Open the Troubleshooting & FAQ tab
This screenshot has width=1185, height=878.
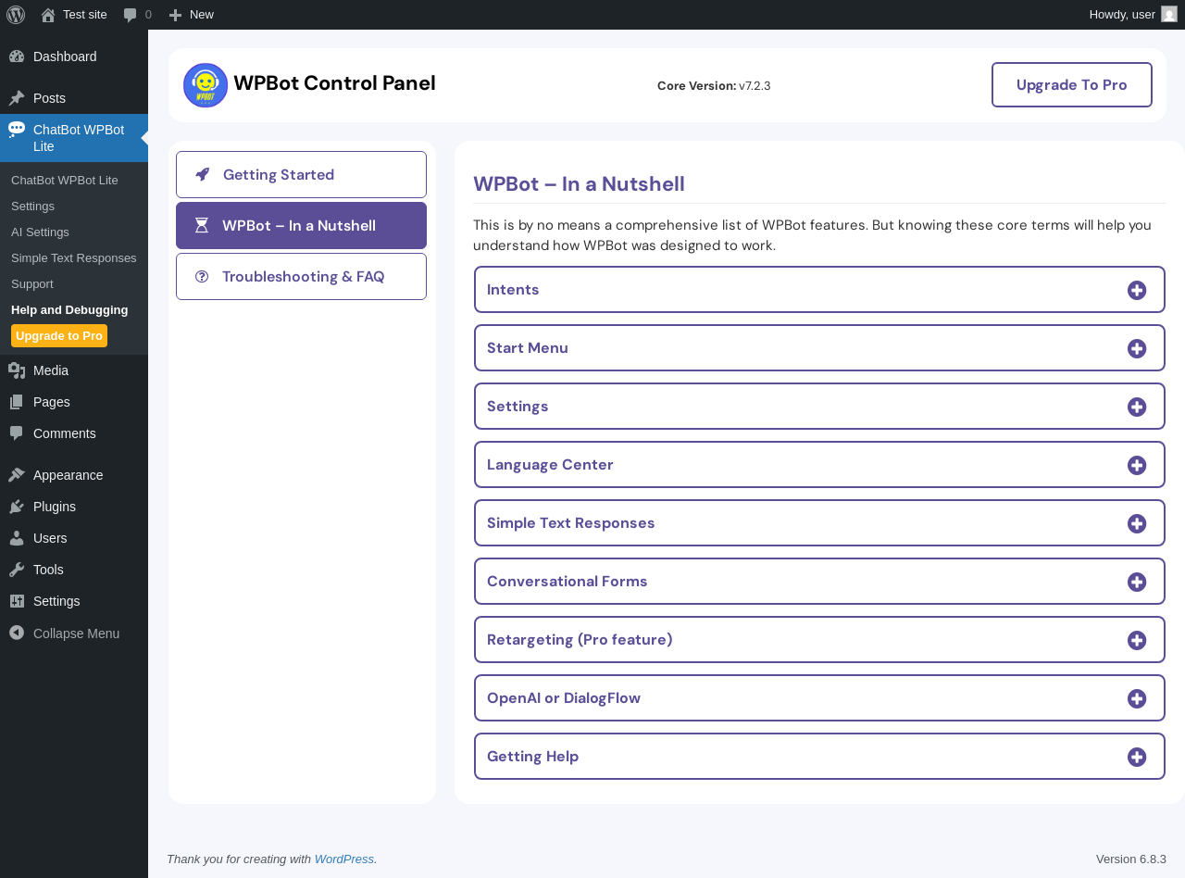click(301, 276)
